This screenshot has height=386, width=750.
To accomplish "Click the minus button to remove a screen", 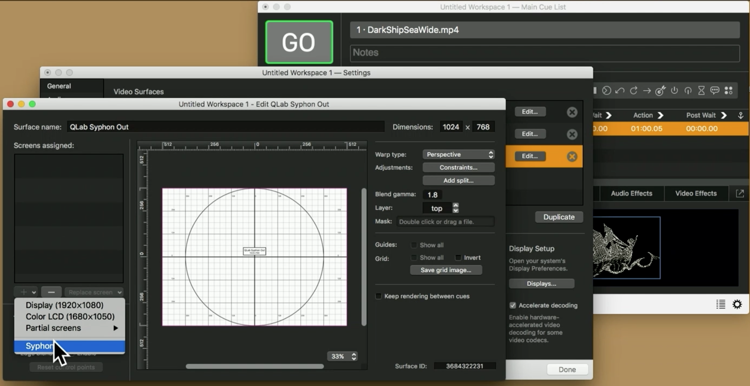I will [51, 292].
